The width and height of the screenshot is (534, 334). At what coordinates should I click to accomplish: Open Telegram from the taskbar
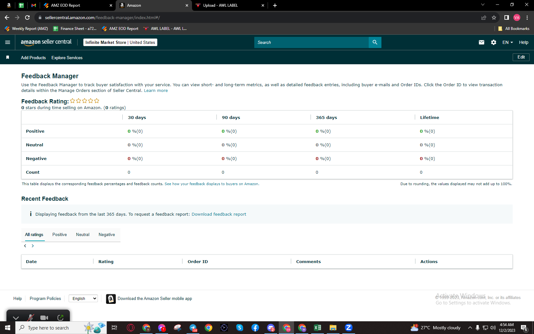point(193,328)
